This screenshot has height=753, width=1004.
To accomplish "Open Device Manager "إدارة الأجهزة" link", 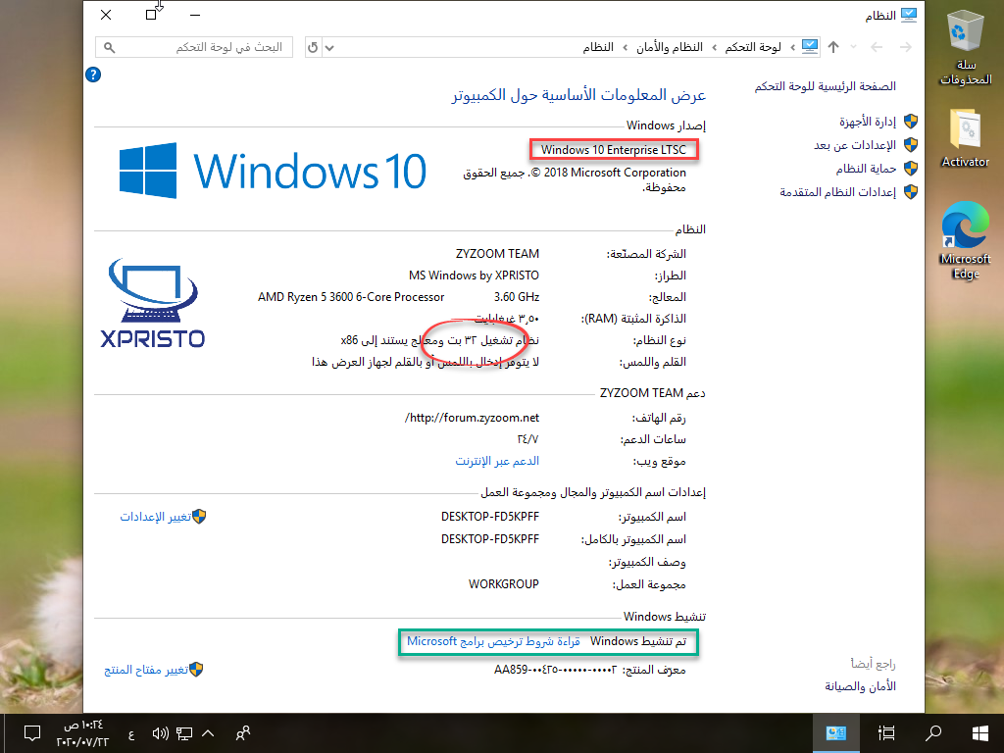I will [x=868, y=122].
